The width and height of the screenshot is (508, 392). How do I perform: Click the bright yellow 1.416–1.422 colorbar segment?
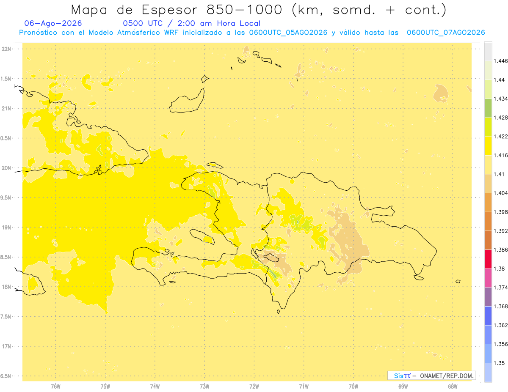(x=488, y=146)
